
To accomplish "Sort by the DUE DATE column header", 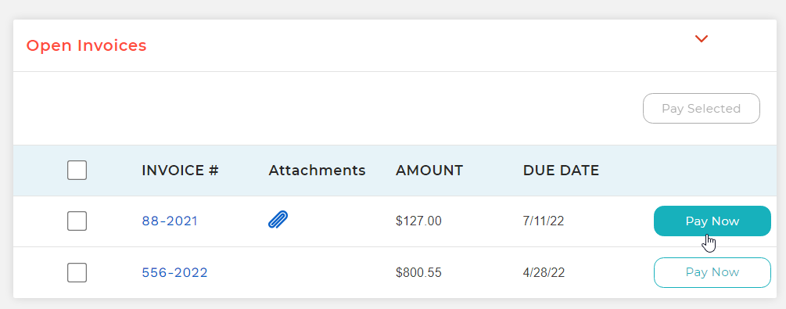I will (561, 171).
